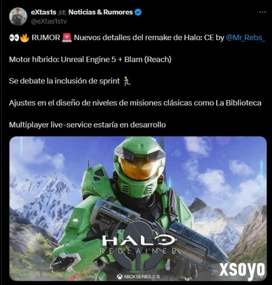This screenshot has width=272, height=285.
Task: Click the running person emoji after sprint
Action: click(x=127, y=81)
